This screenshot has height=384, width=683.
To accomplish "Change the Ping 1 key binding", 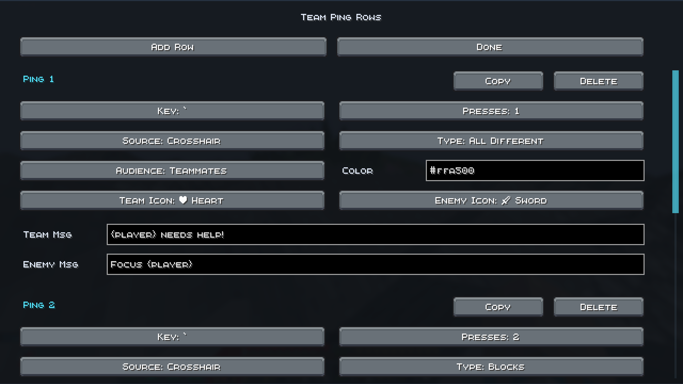I will coord(172,111).
